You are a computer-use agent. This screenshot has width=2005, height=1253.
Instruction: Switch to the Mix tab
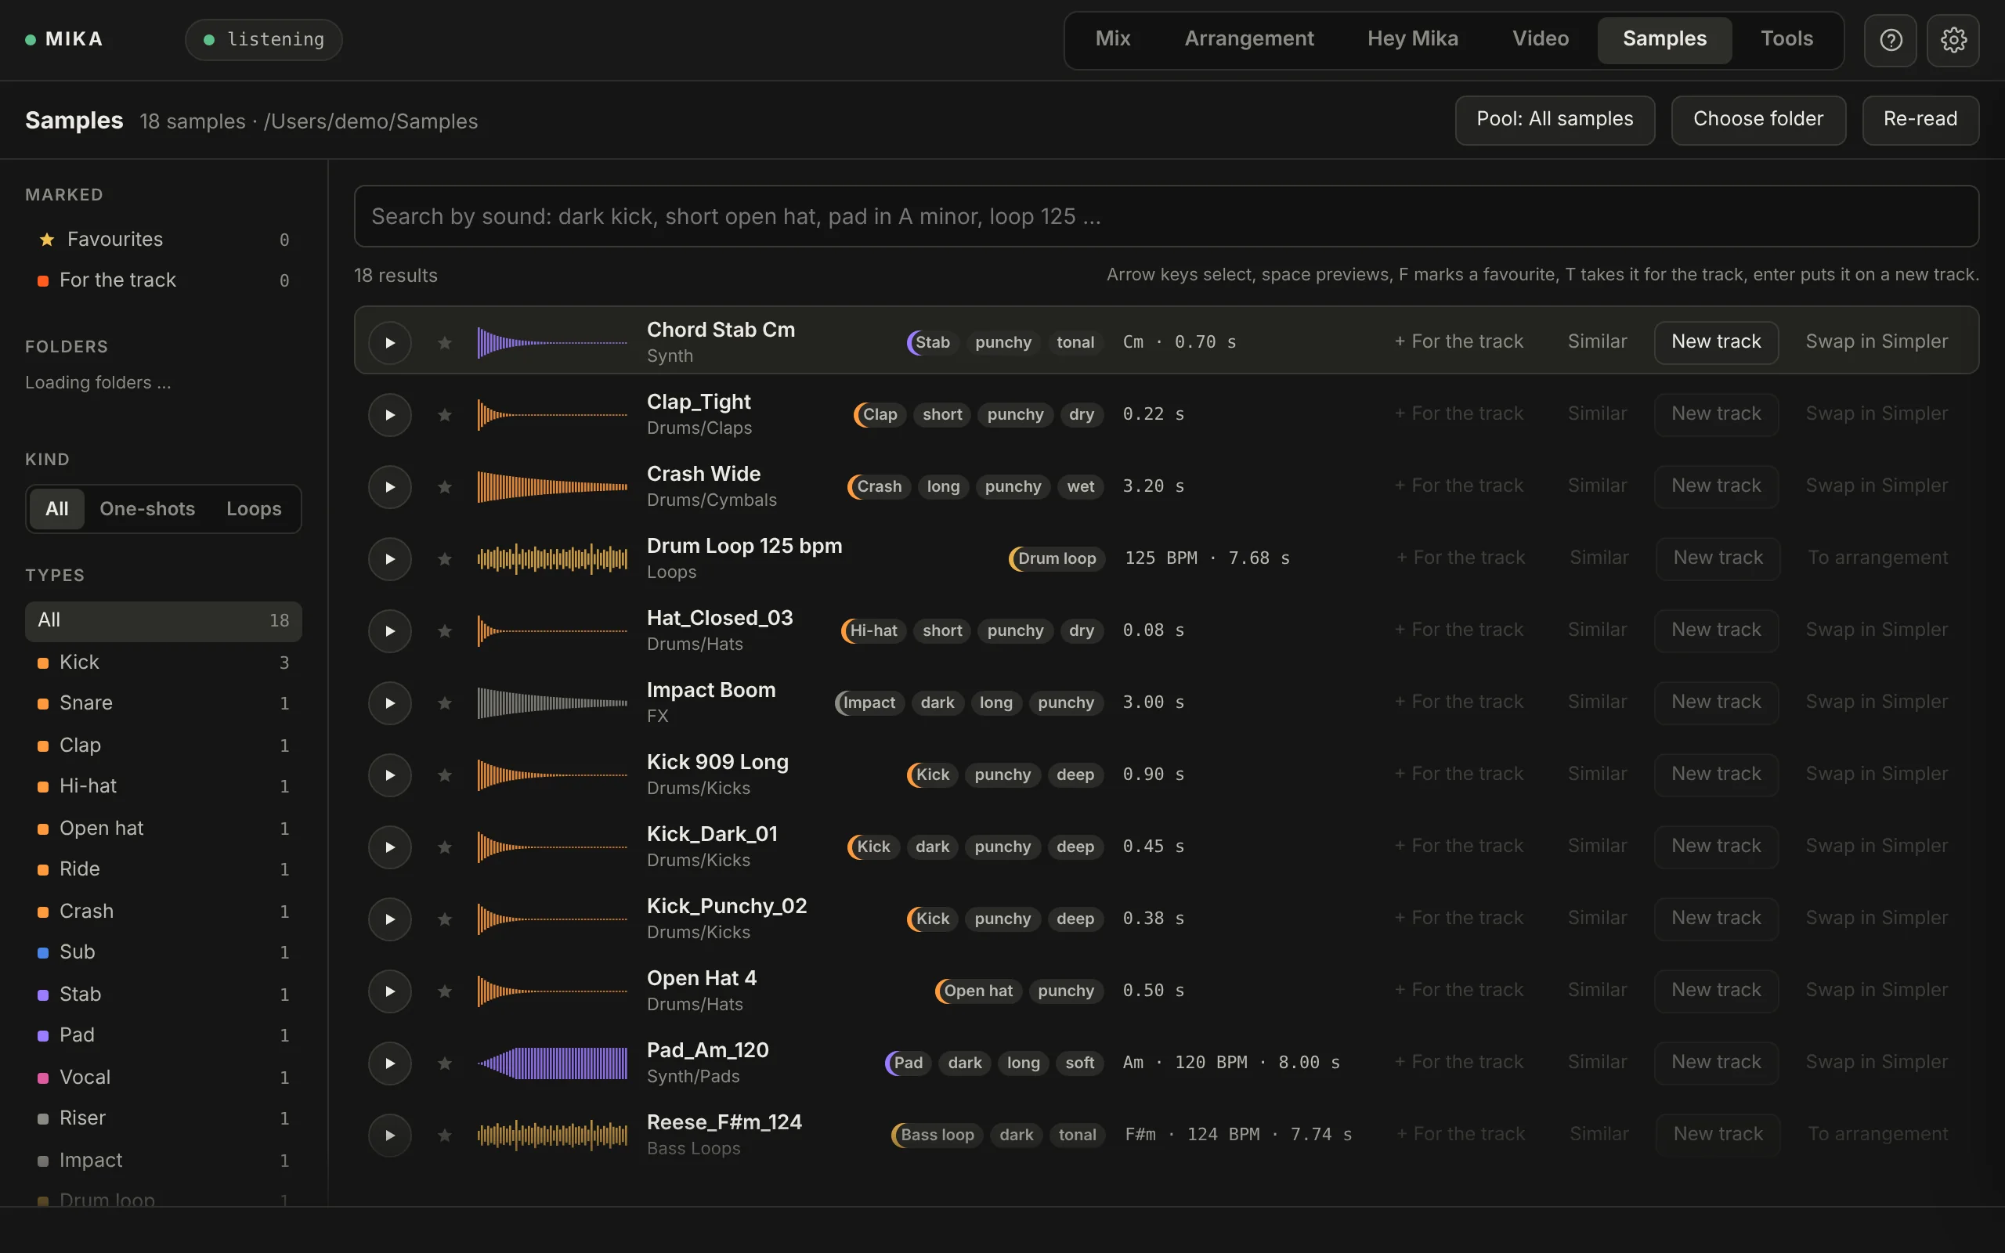[1113, 39]
